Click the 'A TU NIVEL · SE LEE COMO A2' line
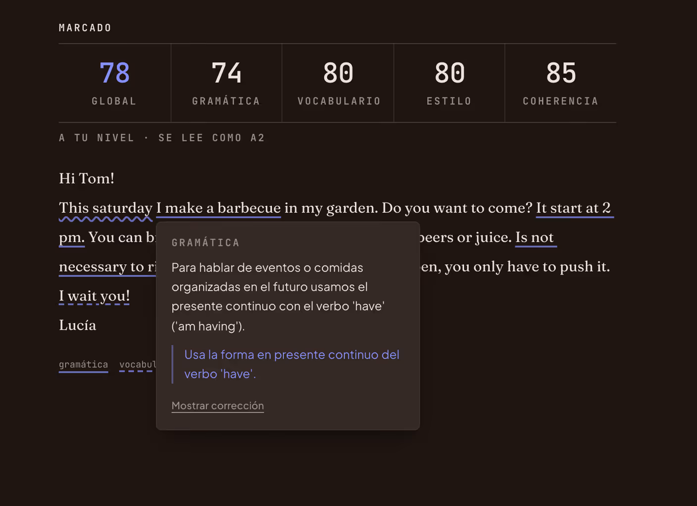 click(x=162, y=138)
